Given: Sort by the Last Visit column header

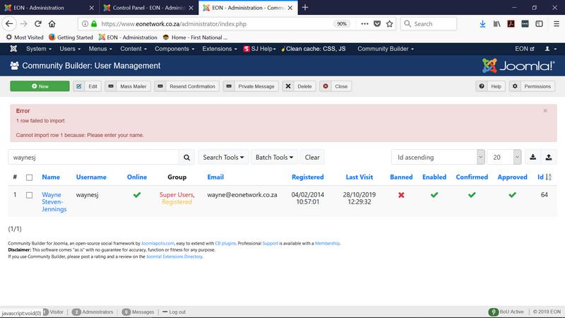Looking at the screenshot, I should (x=359, y=177).
